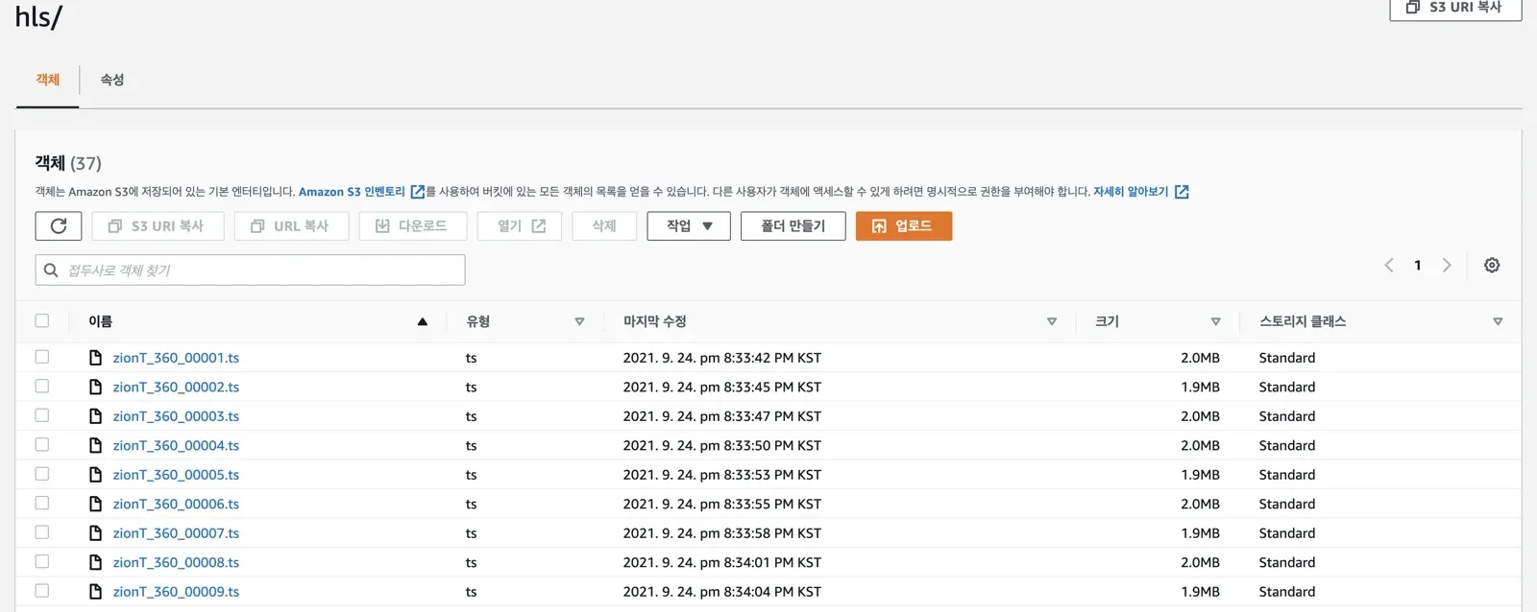Viewport: 1537px width, 612px height.
Task: Open the Amazon S3 인벤토리 link
Action: click(352, 192)
